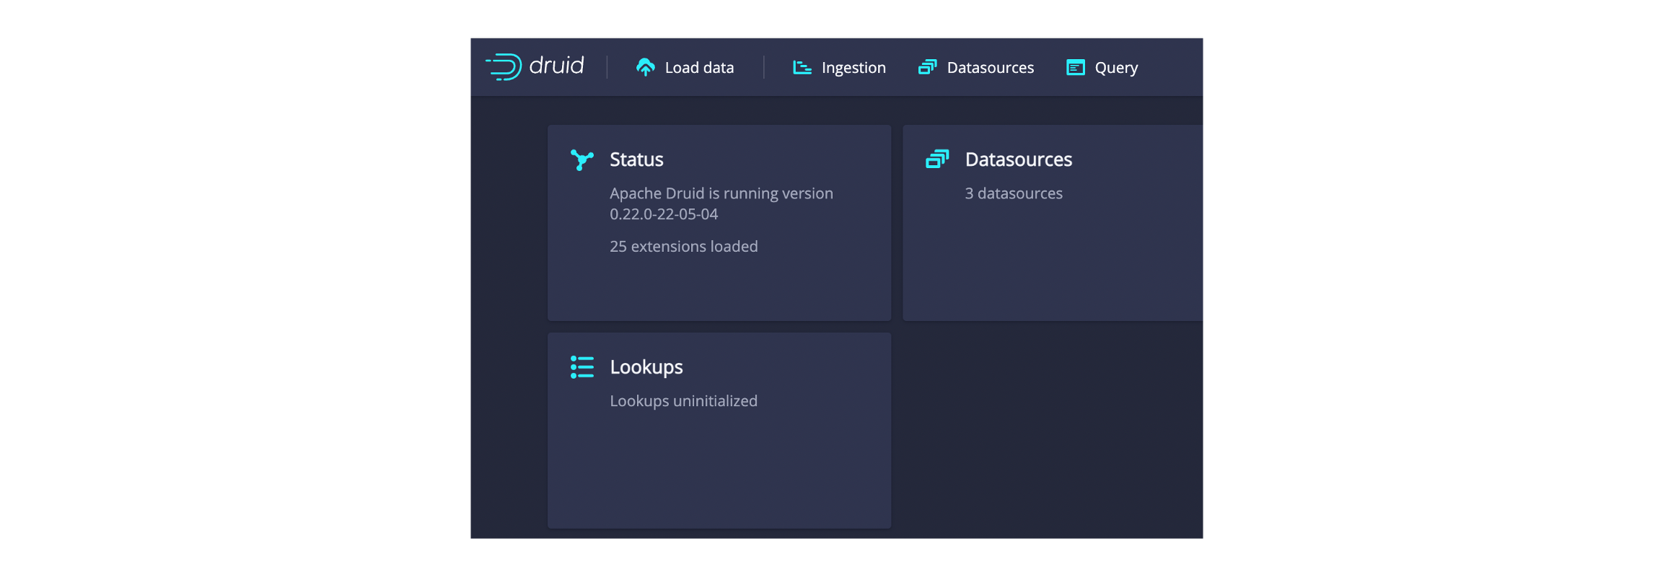Click the Druid logo icon

point(504,67)
